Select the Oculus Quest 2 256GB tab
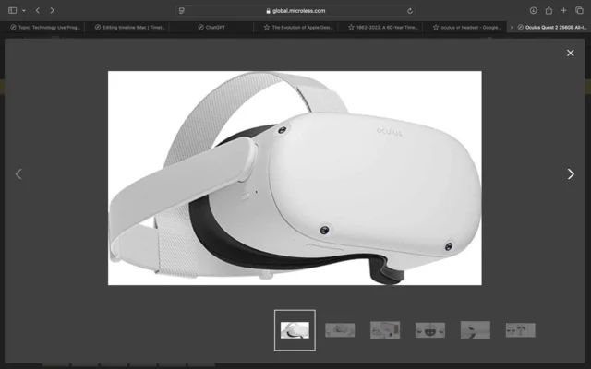This screenshot has height=369, width=591. pos(549,27)
